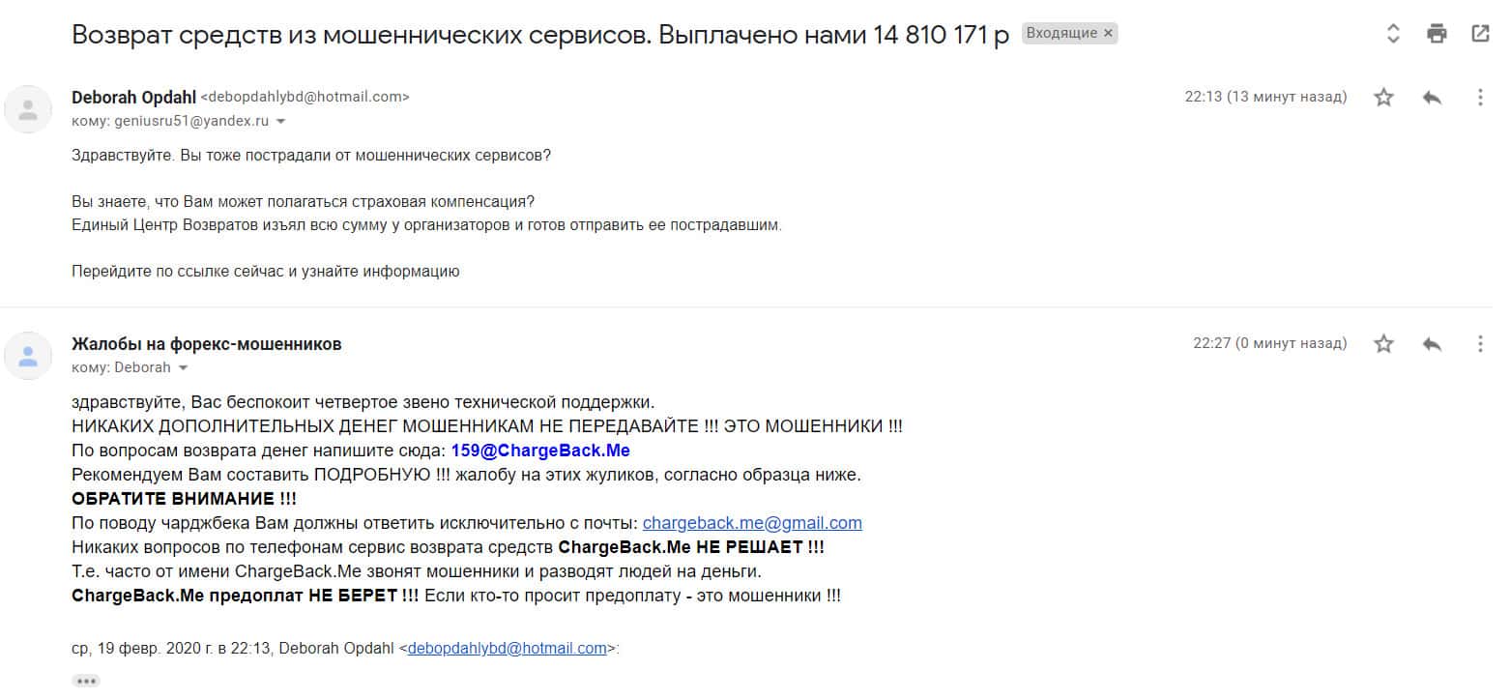This screenshot has width=1510, height=699.
Task: Star the Жалобы на форекс-мошенников reply
Action: 1384,343
